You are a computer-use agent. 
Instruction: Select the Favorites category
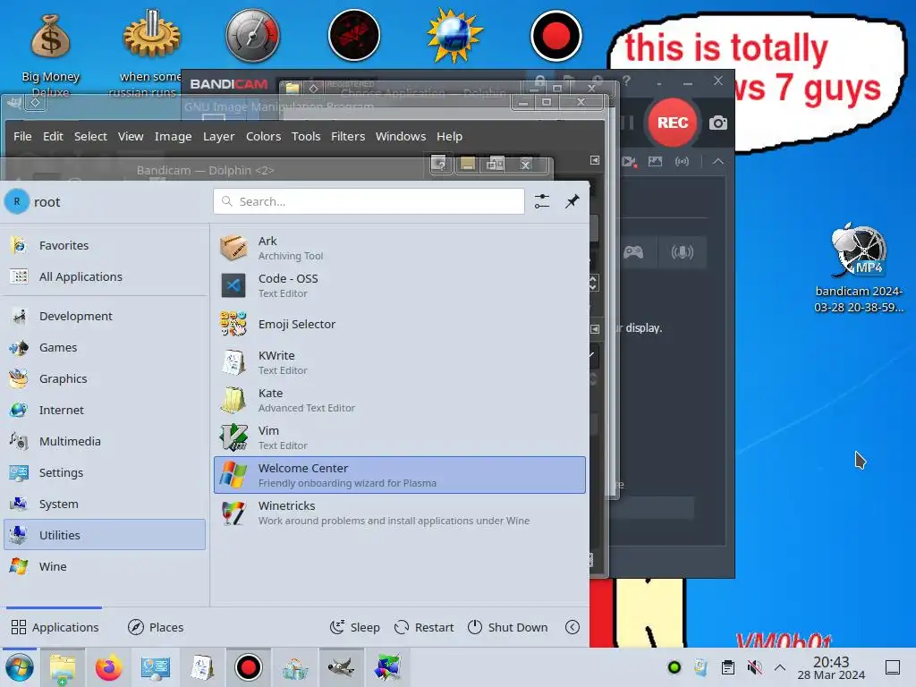point(105,245)
